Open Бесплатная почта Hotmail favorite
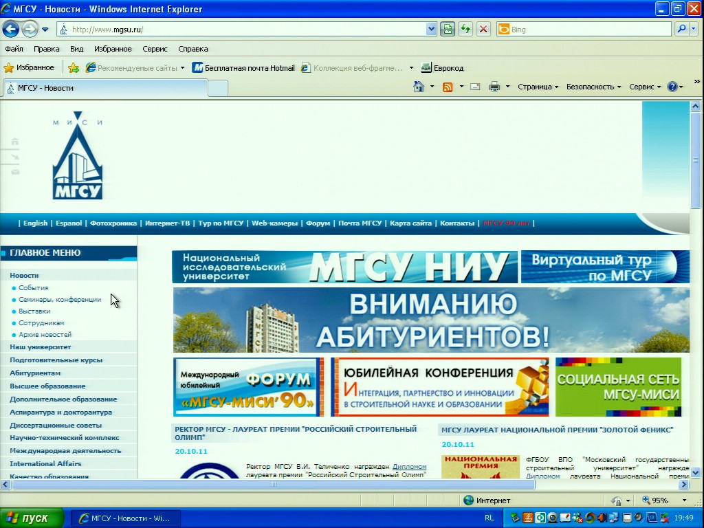 (243, 68)
